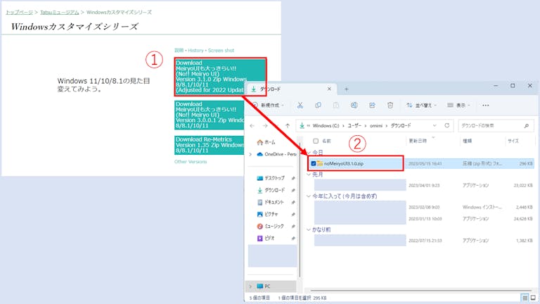Open デスクトップ in the navigation pane
540x304 pixels.
pos(271,178)
